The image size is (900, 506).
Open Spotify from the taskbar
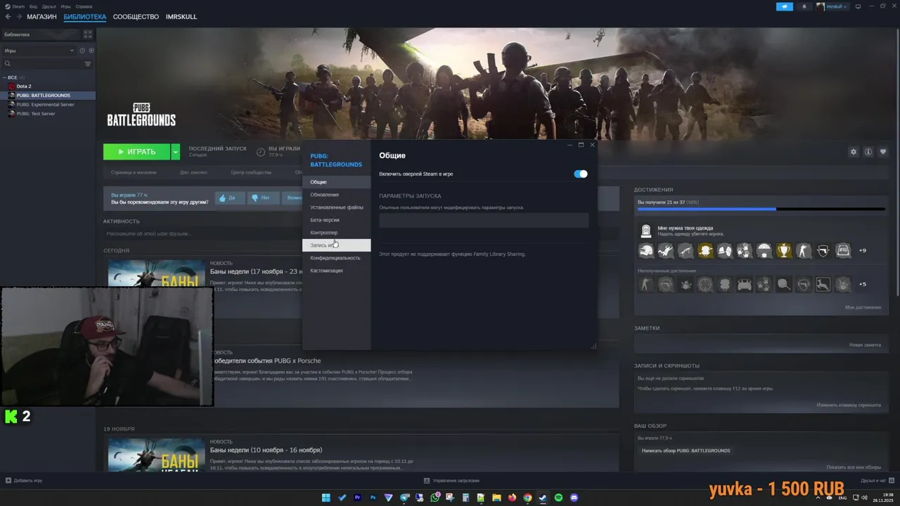point(558,498)
